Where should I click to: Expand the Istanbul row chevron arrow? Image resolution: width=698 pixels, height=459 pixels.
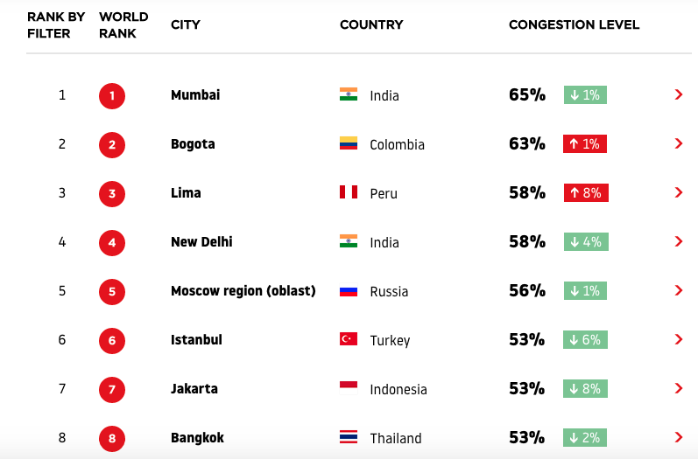679,339
